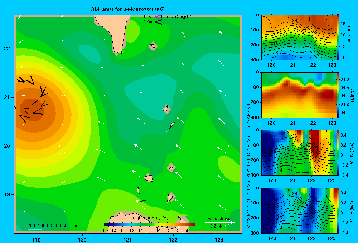
Task: Click the '2000' bathymetry legend entry
Action: click(56, 226)
